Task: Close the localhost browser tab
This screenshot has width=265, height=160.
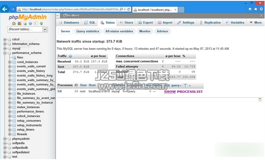Action: 175,10
